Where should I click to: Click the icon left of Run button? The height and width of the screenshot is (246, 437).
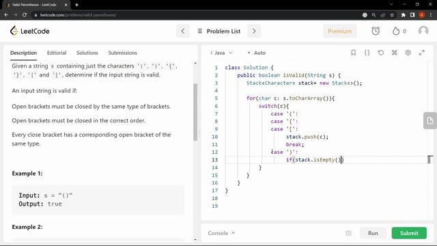coord(348,233)
